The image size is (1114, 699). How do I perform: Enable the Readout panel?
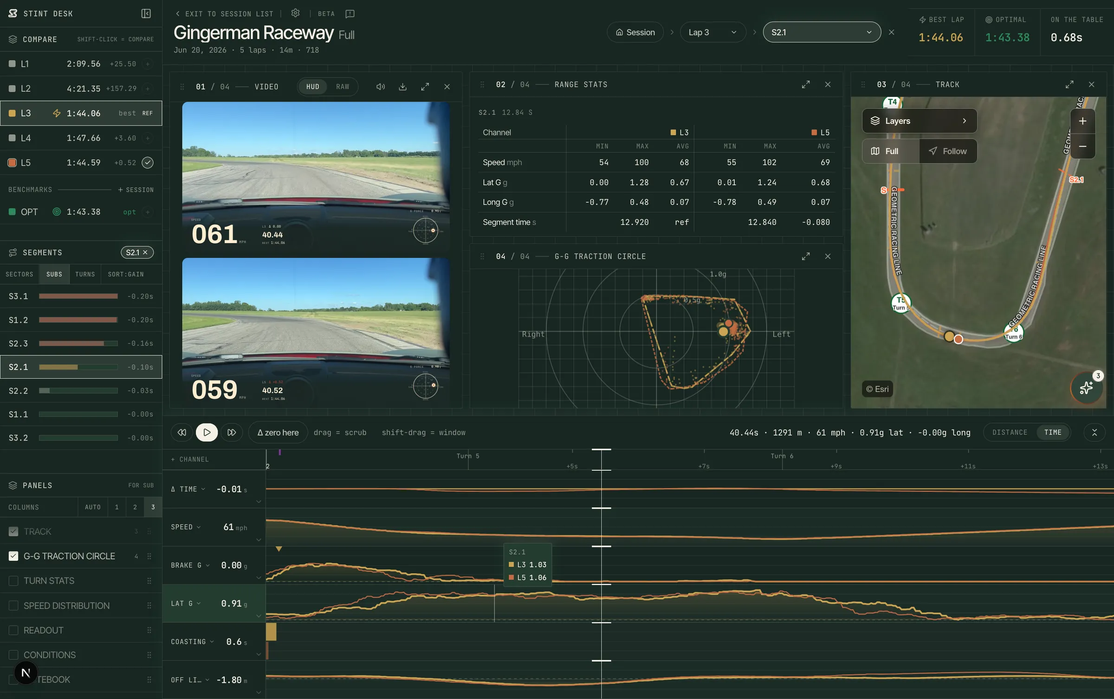coord(13,630)
